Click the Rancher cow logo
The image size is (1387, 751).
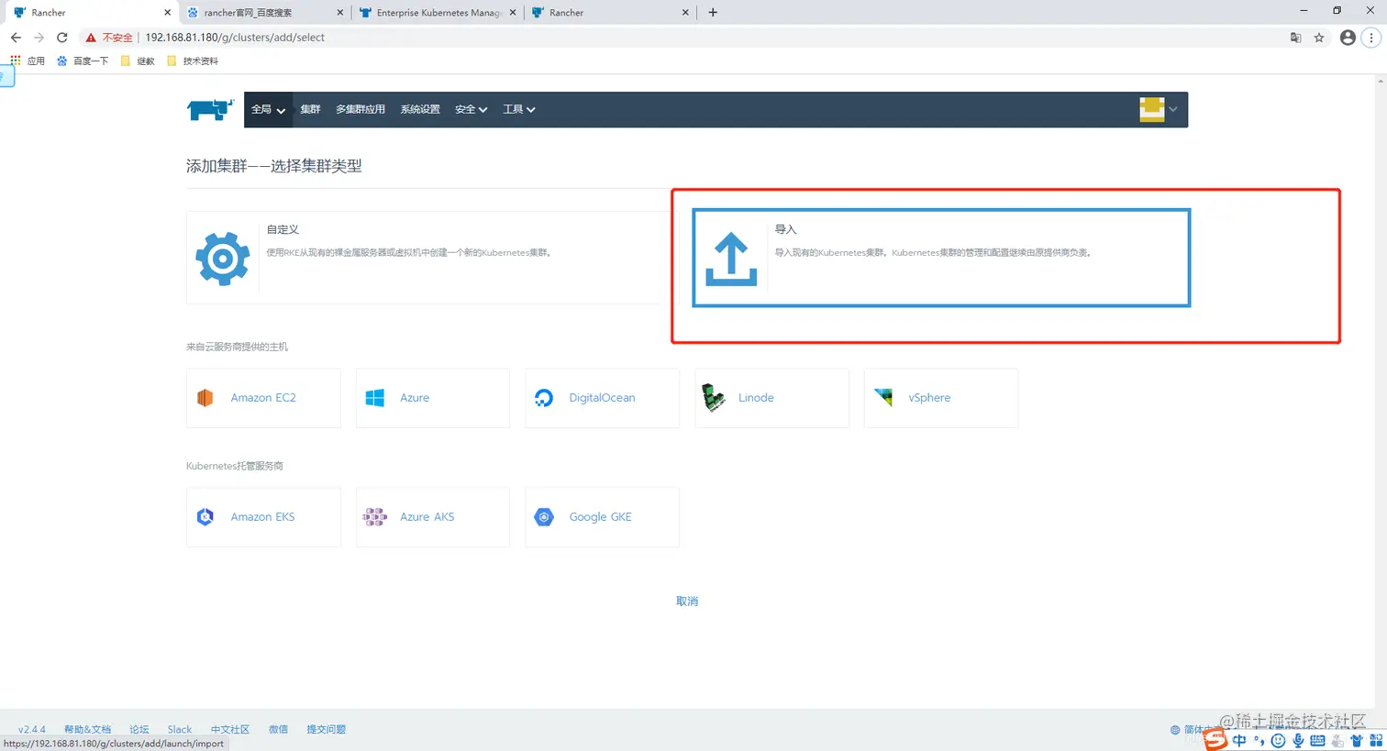(x=210, y=110)
